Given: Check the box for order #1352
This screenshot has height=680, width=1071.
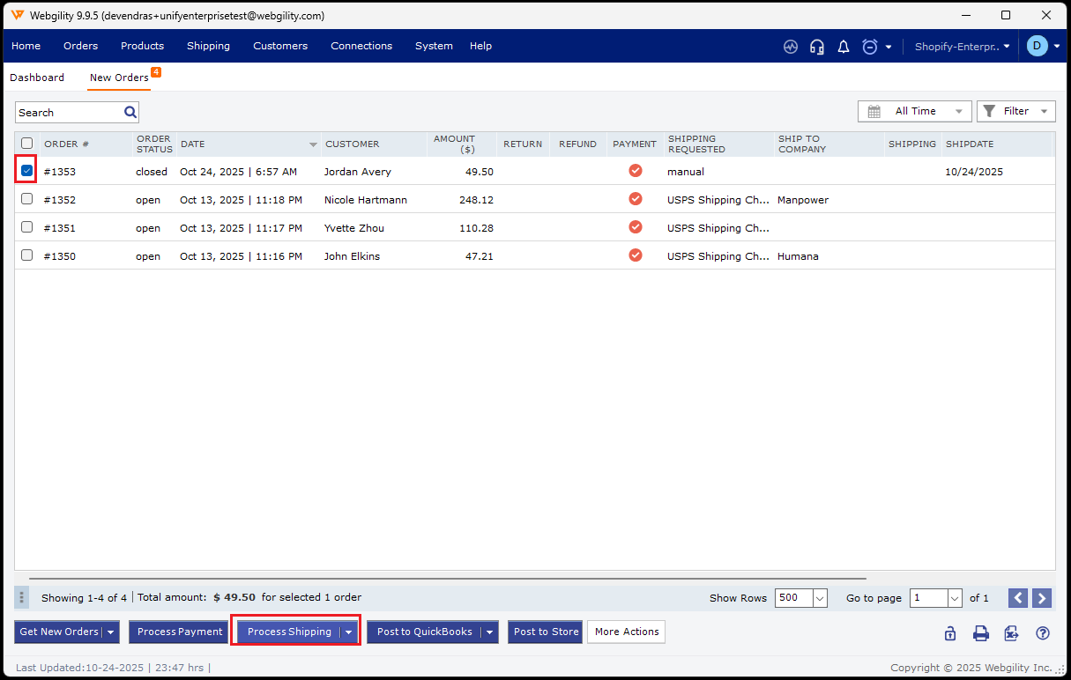Looking at the screenshot, I should pos(26,199).
